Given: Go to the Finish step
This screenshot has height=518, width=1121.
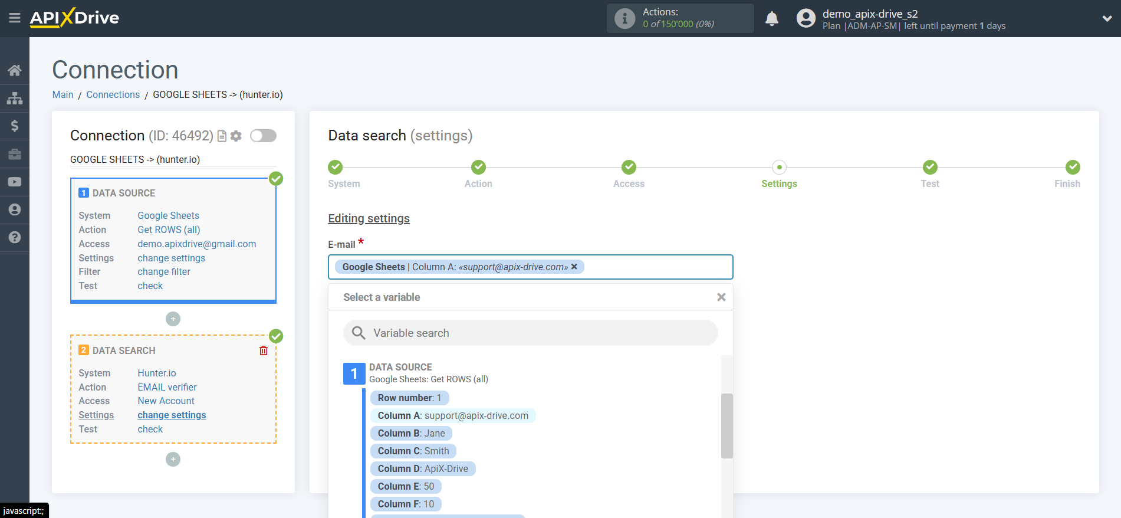Looking at the screenshot, I should pos(1073,168).
